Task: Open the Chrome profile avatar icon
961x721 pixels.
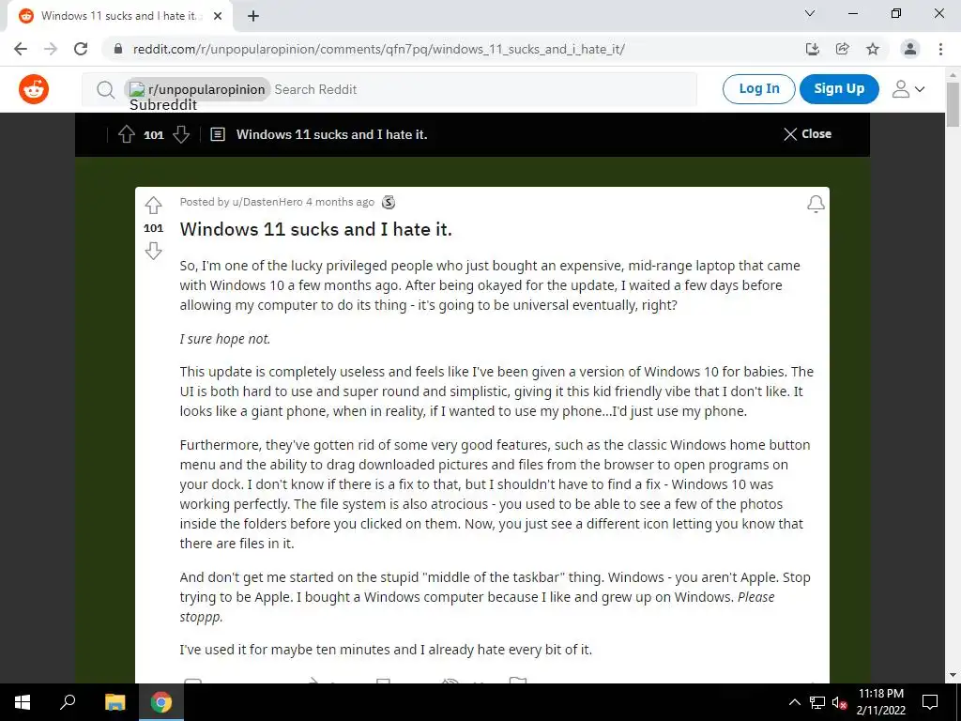Action: 910,49
